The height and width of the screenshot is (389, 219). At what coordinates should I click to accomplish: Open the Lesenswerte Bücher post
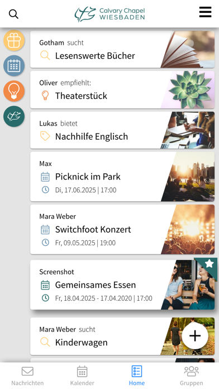[x=122, y=49]
